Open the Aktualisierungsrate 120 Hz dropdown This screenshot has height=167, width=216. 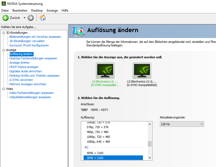[x=182, y=124]
